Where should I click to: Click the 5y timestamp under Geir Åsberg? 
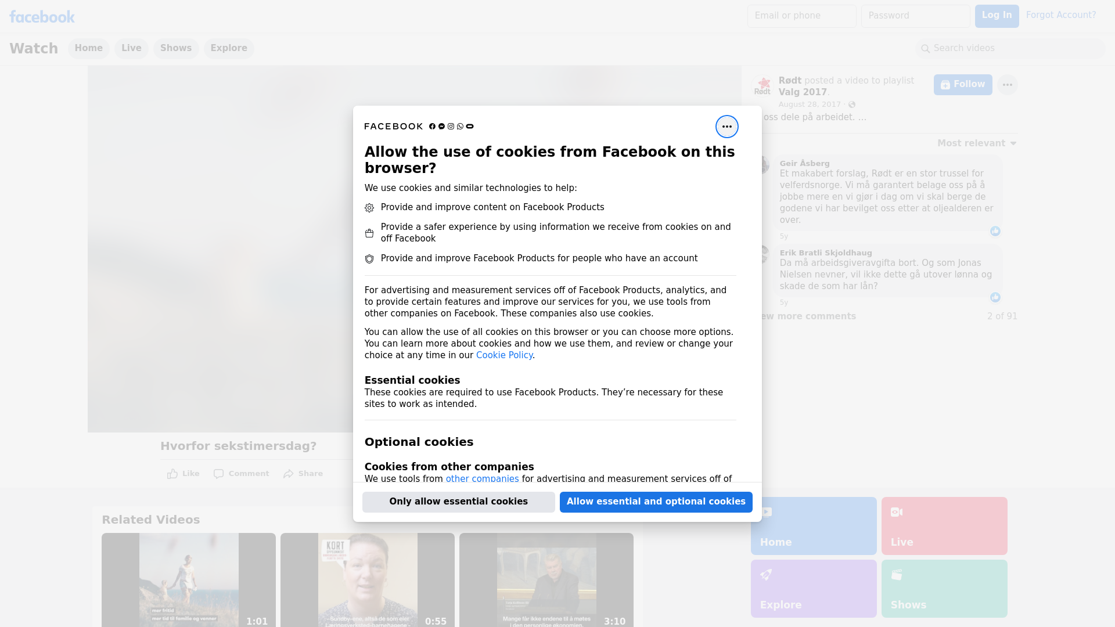coord(784,236)
